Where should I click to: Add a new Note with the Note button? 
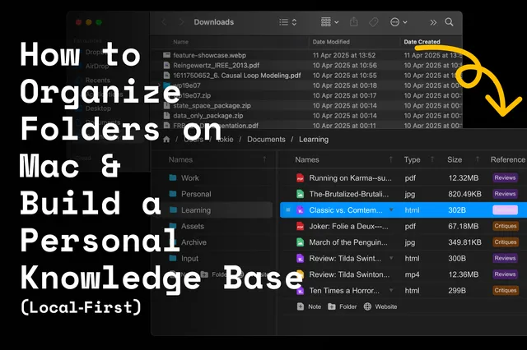coord(310,306)
